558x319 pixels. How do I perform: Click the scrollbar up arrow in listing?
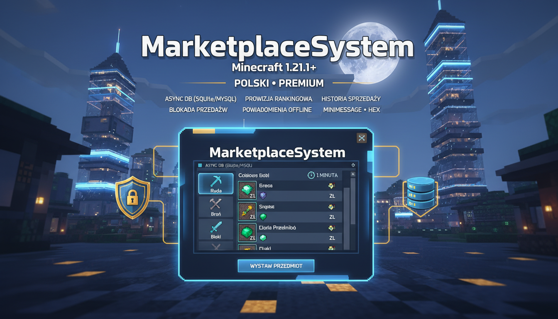[x=353, y=175]
